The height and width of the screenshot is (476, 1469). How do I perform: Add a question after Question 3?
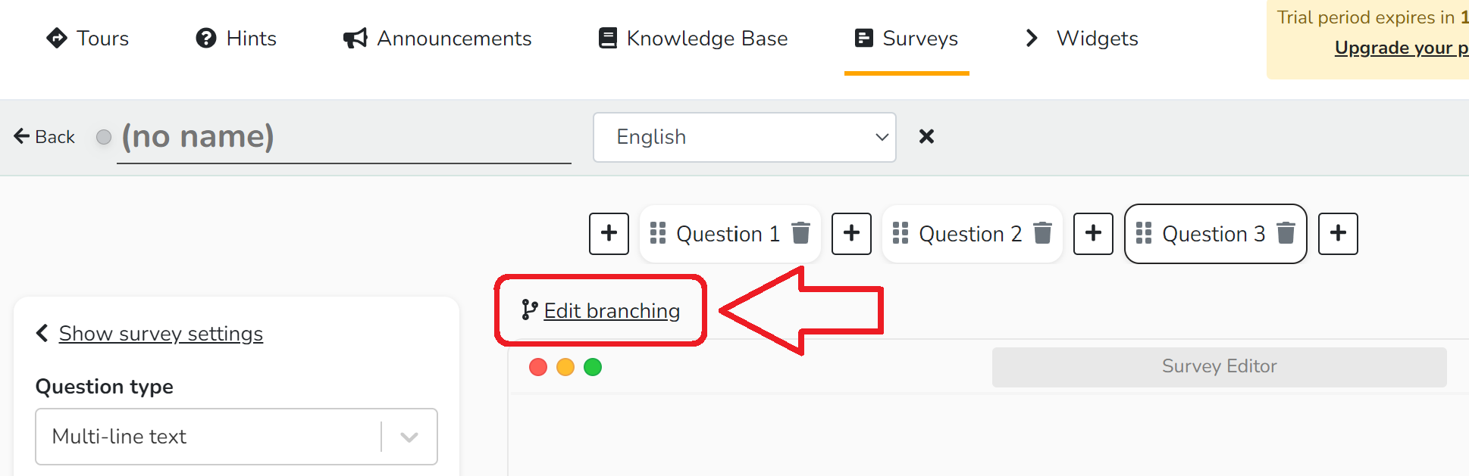[x=1338, y=233]
